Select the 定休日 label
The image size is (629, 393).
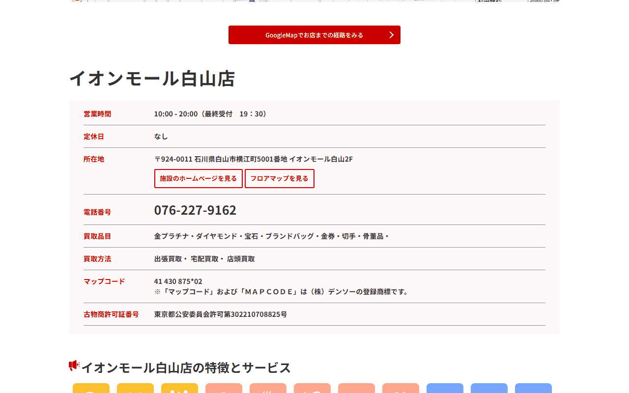click(94, 137)
